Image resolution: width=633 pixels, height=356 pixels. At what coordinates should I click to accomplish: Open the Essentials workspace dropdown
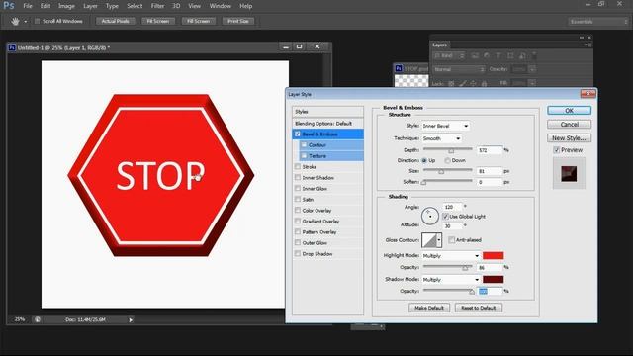pyautogui.click(x=598, y=22)
